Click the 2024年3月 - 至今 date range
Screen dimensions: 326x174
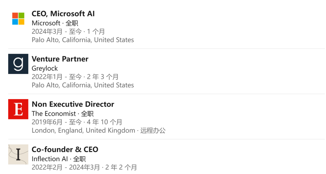[x=57, y=32]
